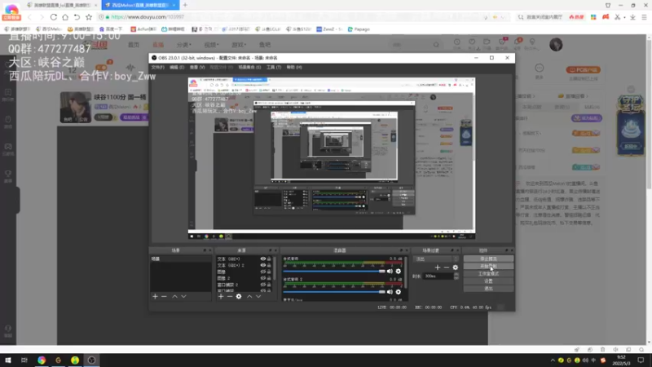The width and height of the screenshot is (652, 367).
Task: Click the start recording button
Action: point(488,266)
